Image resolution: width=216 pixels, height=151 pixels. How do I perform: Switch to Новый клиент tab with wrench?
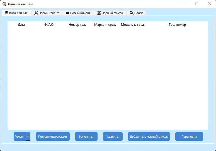pyautogui.click(x=47, y=13)
